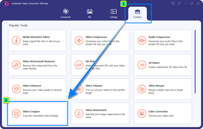Click the tools list vertical scrollbar
Image resolution: width=203 pixels, height=129 pixels.
click(195, 62)
